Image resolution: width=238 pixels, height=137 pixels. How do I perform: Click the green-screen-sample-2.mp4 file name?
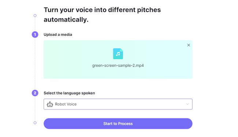[x=118, y=66]
